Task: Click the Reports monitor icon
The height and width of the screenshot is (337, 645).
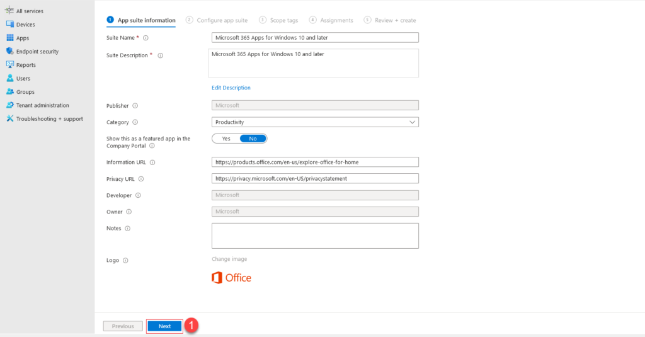Action: pyautogui.click(x=10, y=65)
